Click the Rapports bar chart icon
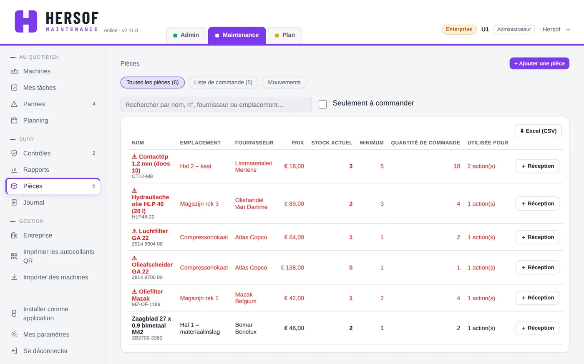This screenshot has width=584, height=364. [14, 170]
